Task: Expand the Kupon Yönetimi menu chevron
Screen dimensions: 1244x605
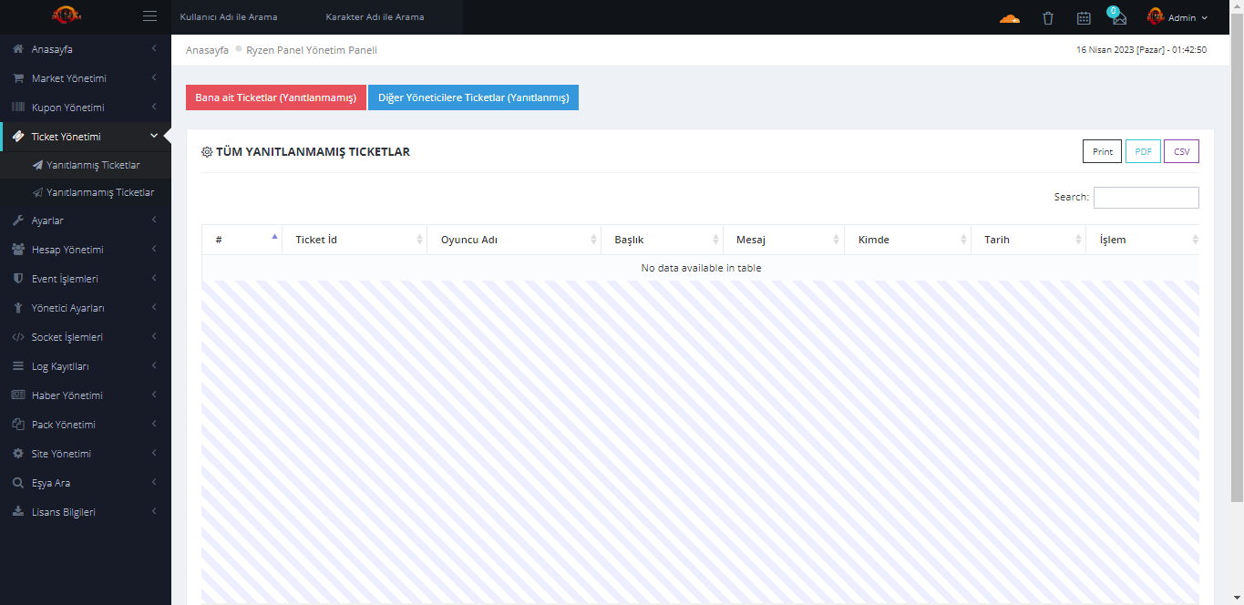Action: (x=154, y=107)
